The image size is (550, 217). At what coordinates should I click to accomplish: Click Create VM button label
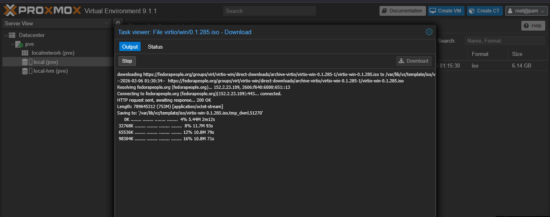point(450,11)
